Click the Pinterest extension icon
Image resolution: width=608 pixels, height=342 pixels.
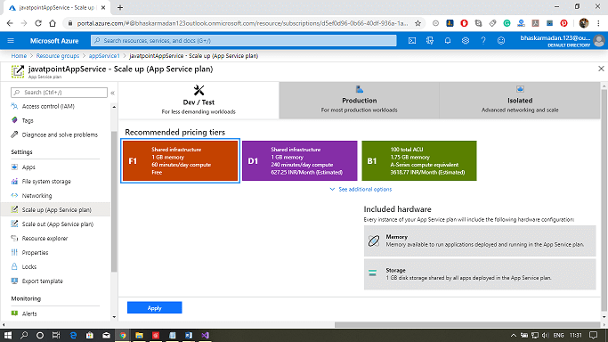(x=563, y=23)
